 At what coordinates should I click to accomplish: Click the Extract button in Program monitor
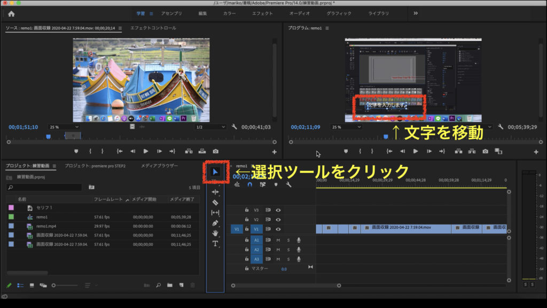click(x=472, y=151)
